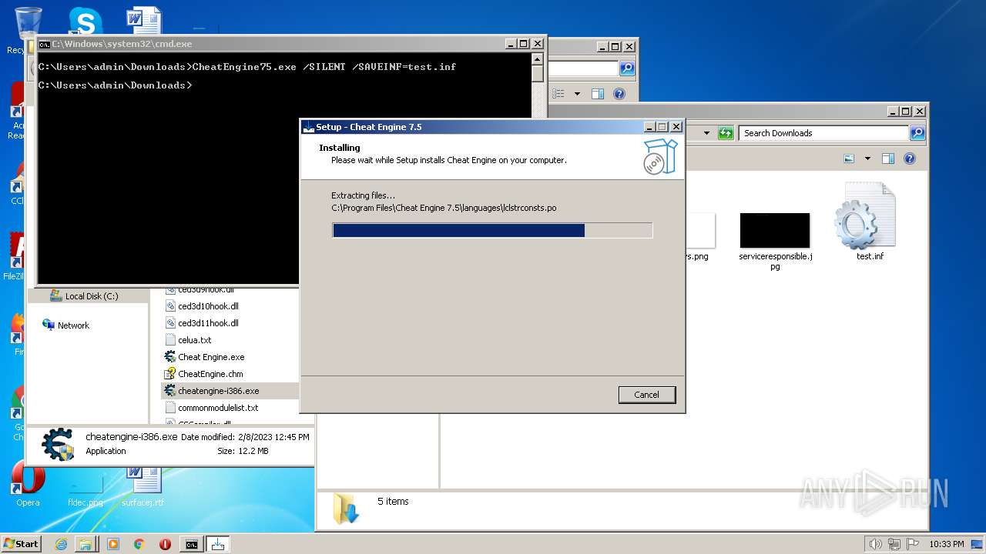Select the Cheat Engine.exe file

click(x=205, y=357)
